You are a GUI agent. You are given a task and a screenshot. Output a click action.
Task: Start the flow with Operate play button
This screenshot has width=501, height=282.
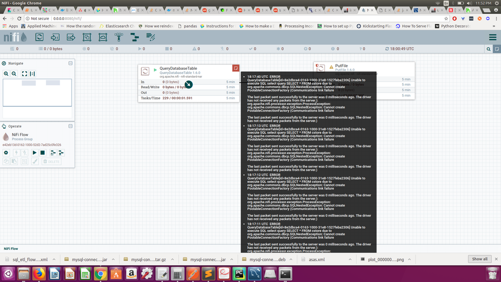(x=35, y=153)
